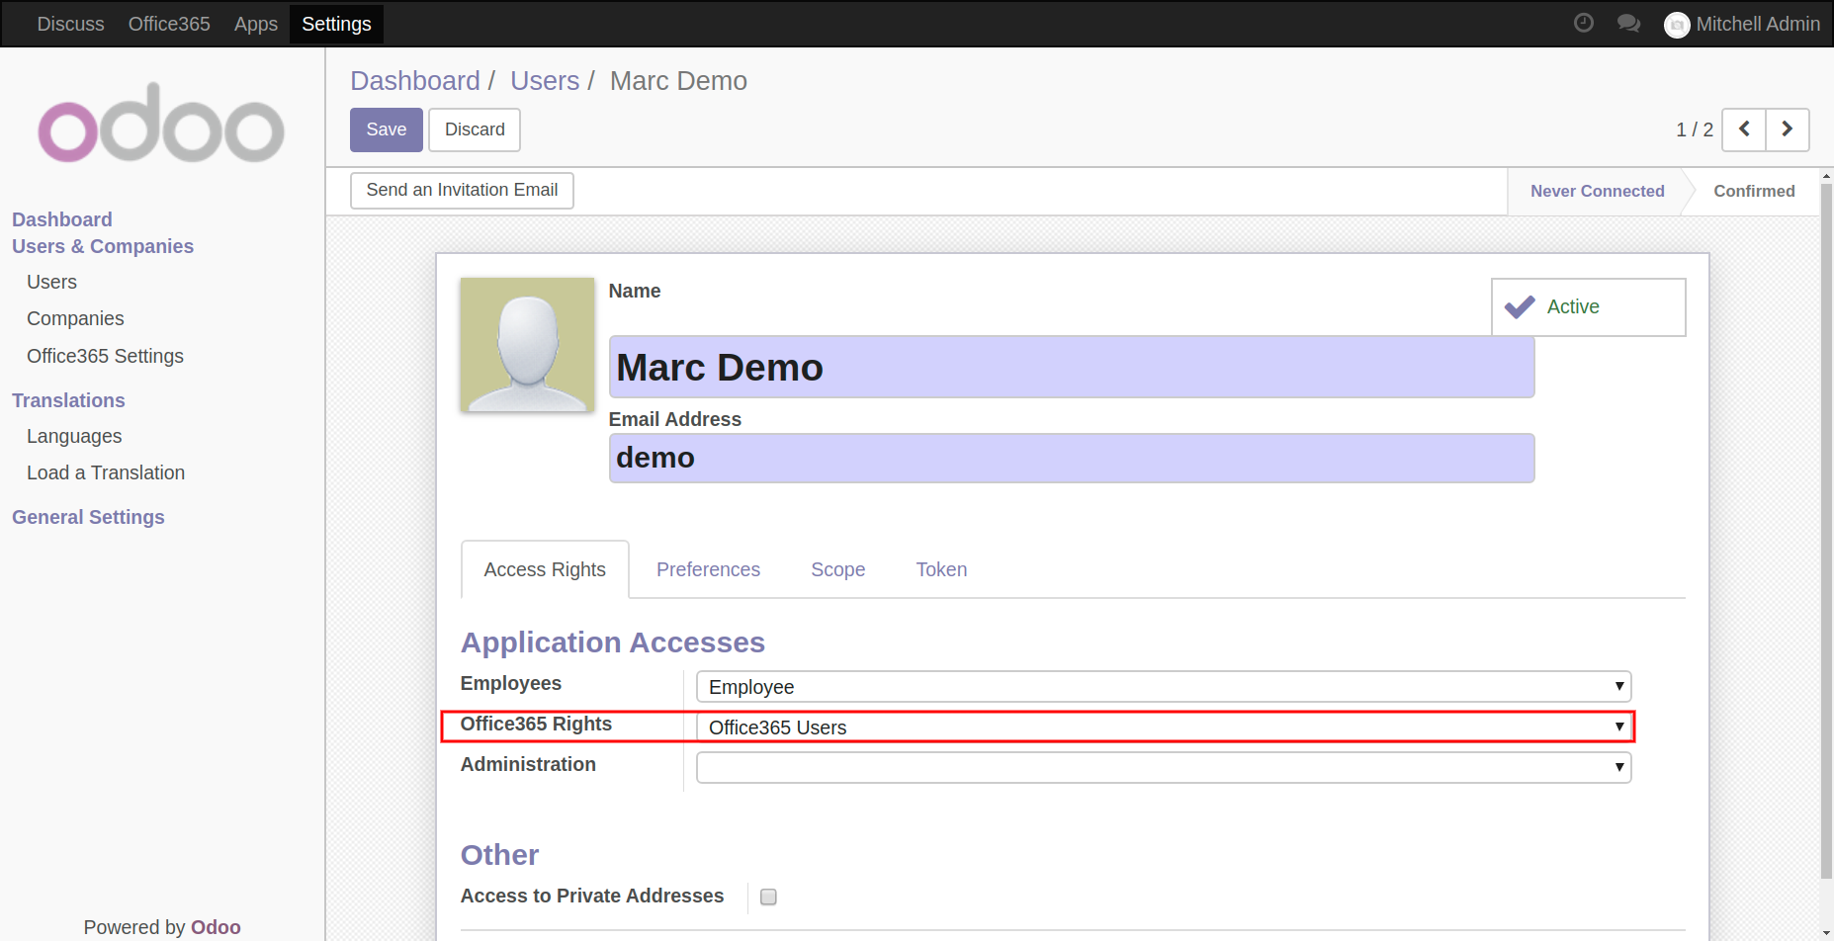The width and height of the screenshot is (1834, 941).
Task: Expand the Administration dropdown
Action: coord(1163,768)
